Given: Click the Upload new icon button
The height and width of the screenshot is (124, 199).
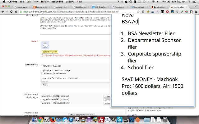Looking at the screenshot, I should pyautogui.click(x=50, y=52).
